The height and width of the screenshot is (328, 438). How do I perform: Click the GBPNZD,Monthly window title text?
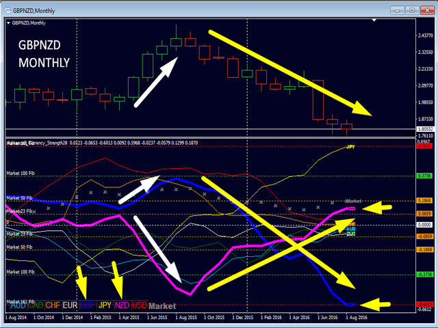click(x=34, y=11)
